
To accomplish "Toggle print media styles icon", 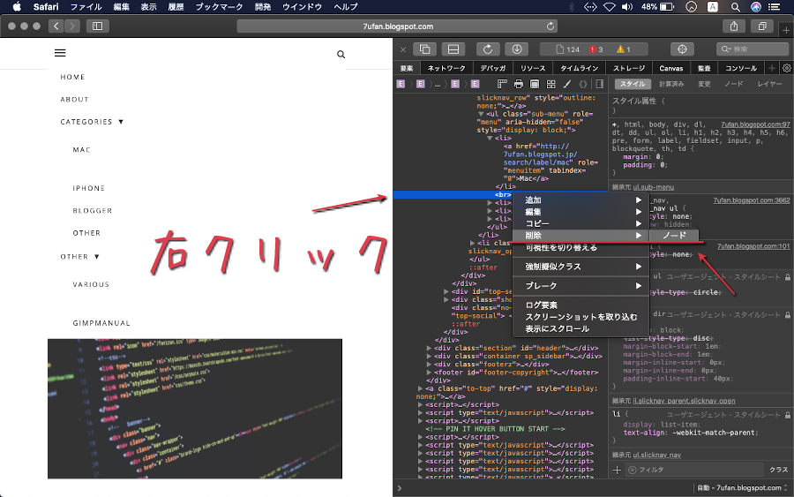I will coord(519,84).
